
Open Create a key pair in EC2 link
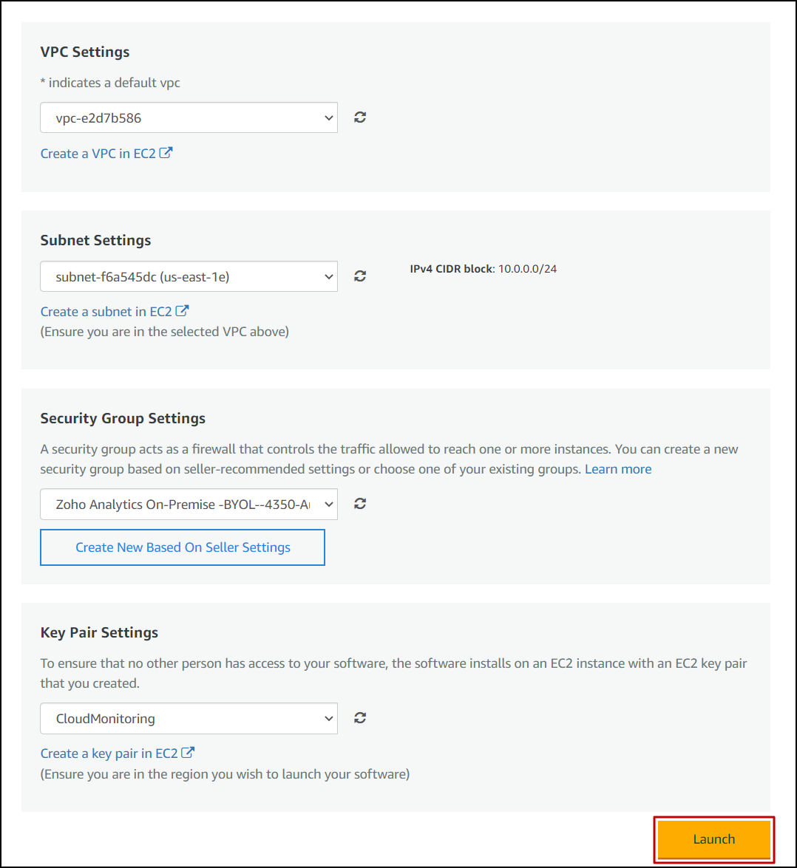[109, 753]
